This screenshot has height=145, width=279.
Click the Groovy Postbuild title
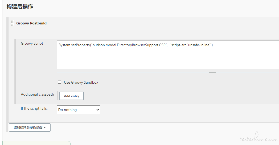pyautogui.click(x=31, y=23)
